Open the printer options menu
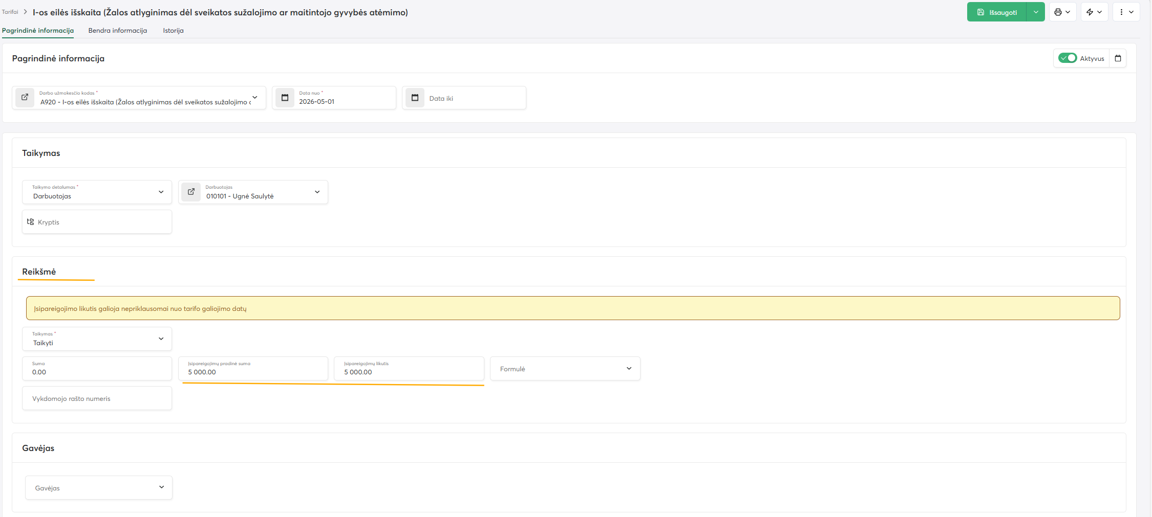The height and width of the screenshot is (517, 1152). click(x=1062, y=12)
